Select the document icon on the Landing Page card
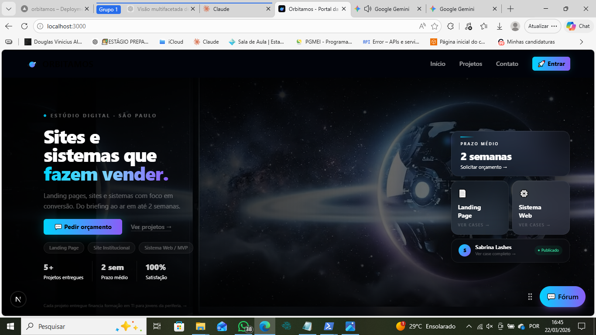Screen dimensions: 596x335 pos(462,193)
